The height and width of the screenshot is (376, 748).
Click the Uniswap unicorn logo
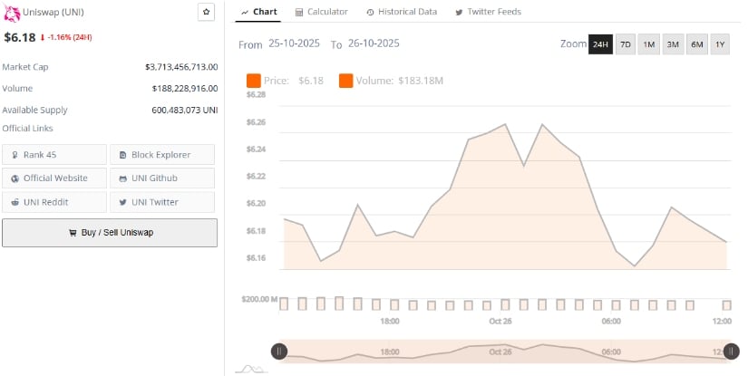(x=12, y=12)
